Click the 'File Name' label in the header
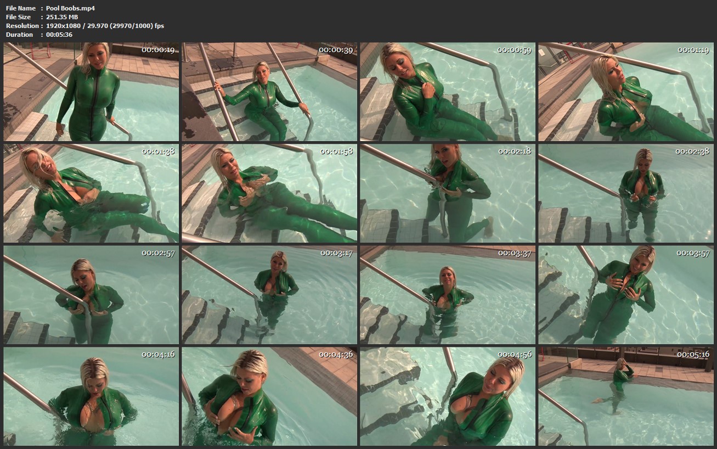 tap(21, 8)
